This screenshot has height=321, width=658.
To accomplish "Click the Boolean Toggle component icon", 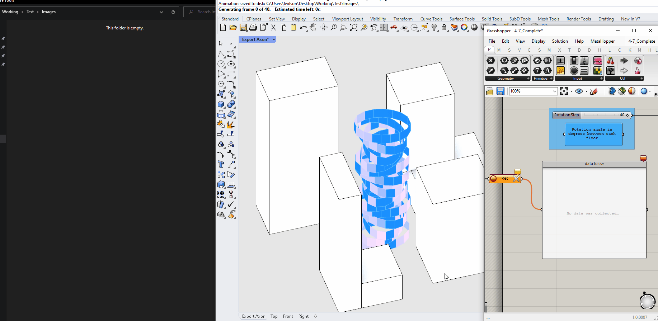I will [574, 61].
